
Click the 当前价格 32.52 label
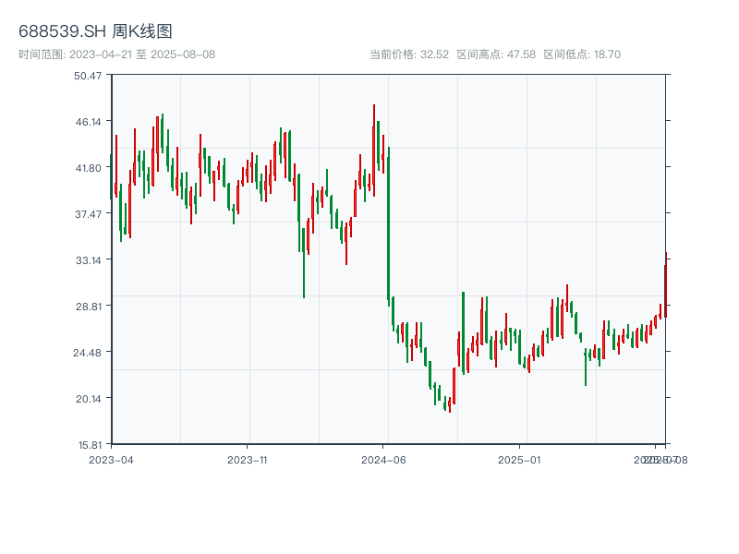[409, 54]
